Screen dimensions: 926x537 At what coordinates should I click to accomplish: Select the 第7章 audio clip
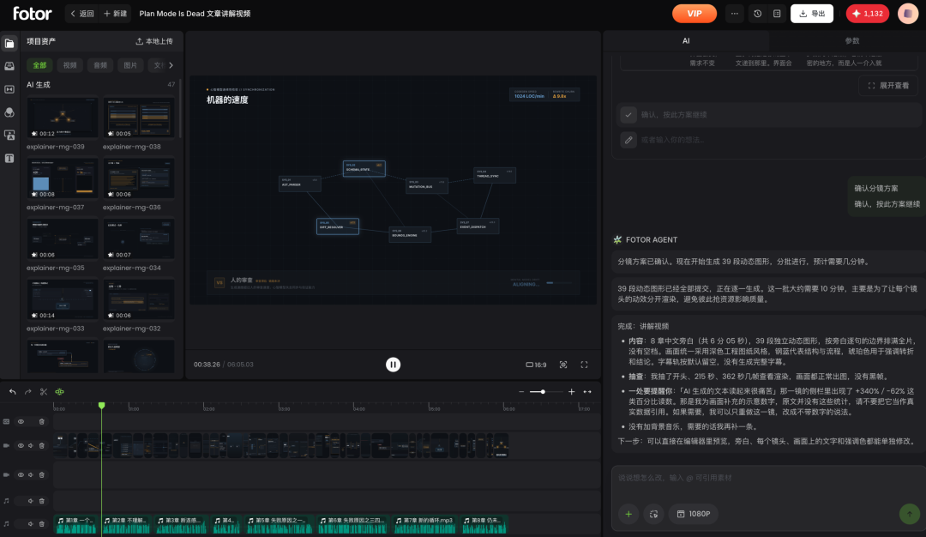pos(424,524)
